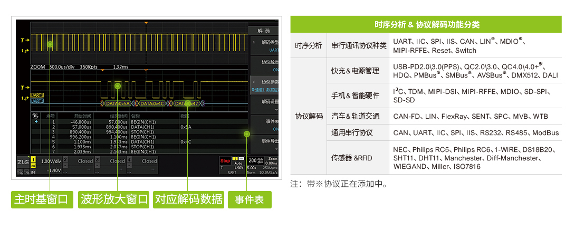
Task: Click the 1.32ms zoom position readout
Action: coord(120,67)
